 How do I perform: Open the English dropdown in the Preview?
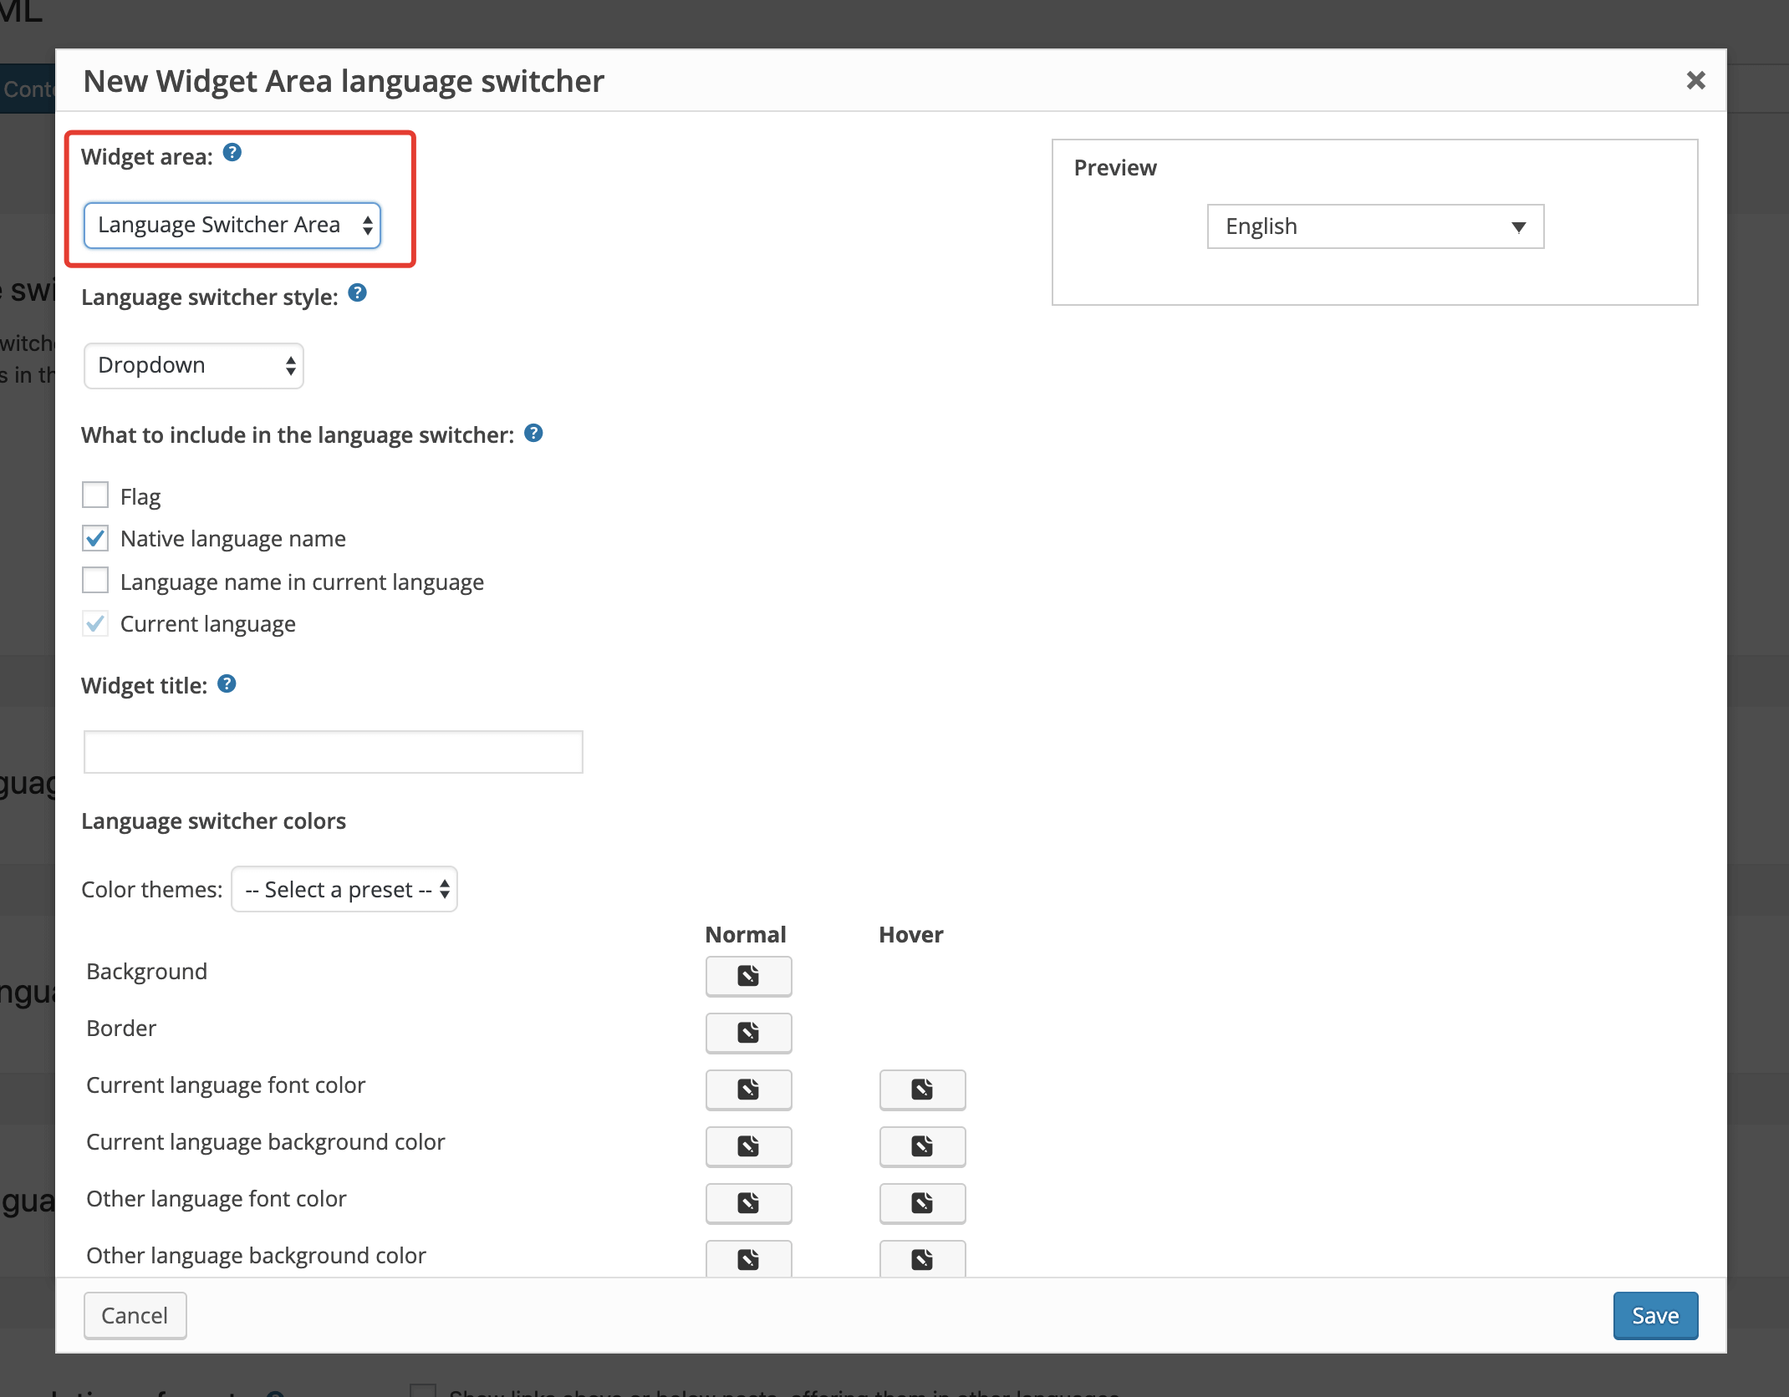click(1374, 226)
